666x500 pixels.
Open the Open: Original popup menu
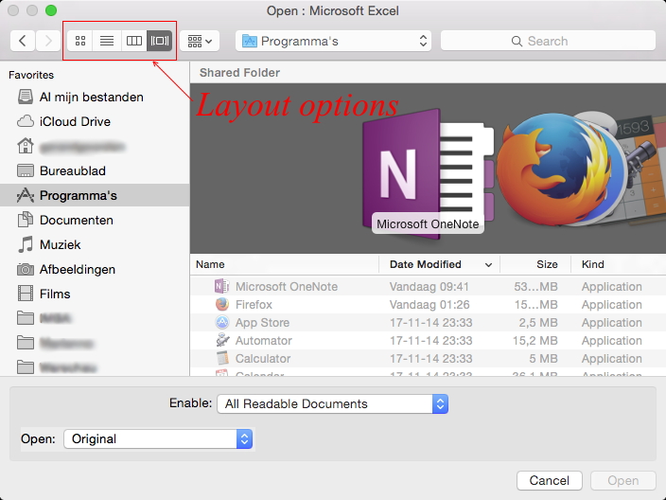[x=158, y=438]
